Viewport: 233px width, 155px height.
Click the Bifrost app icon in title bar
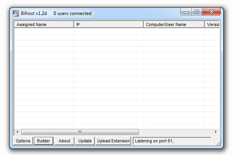coord(16,13)
